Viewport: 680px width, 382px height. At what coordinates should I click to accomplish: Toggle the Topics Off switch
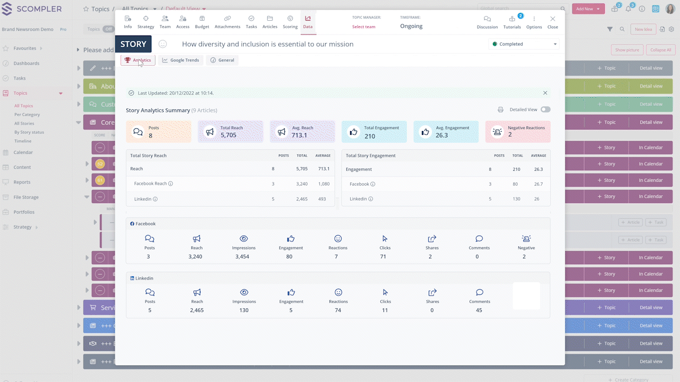108,29
